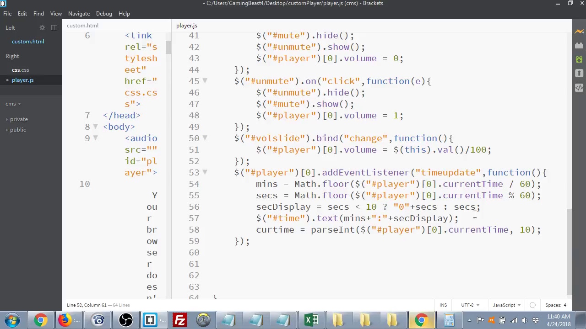Open the Debug menu
The height and width of the screenshot is (329, 586).
[x=104, y=14]
